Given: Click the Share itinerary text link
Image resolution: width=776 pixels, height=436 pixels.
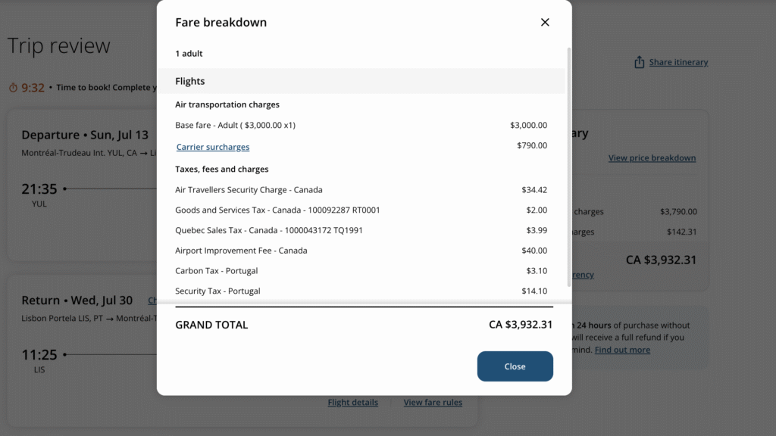Looking at the screenshot, I should tap(678, 62).
